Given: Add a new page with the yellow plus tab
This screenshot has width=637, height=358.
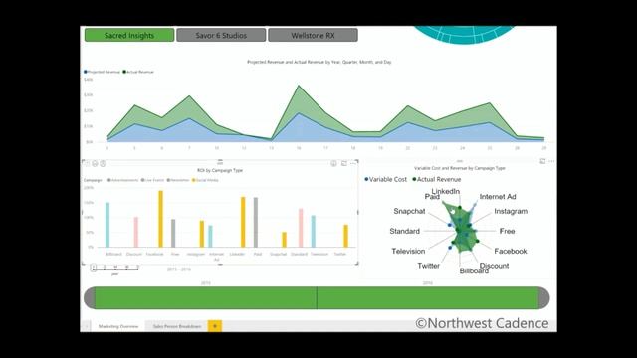Looking at the screenshot, I should [x=215, y=326].
